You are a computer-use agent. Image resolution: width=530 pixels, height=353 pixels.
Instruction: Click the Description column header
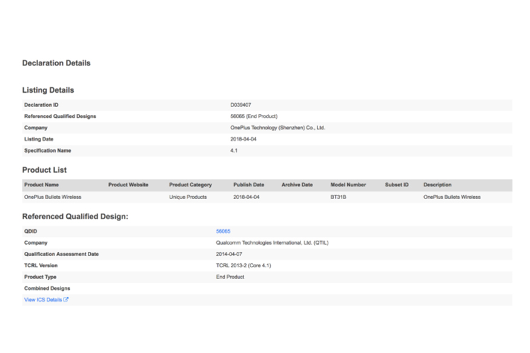click(437, 185)
